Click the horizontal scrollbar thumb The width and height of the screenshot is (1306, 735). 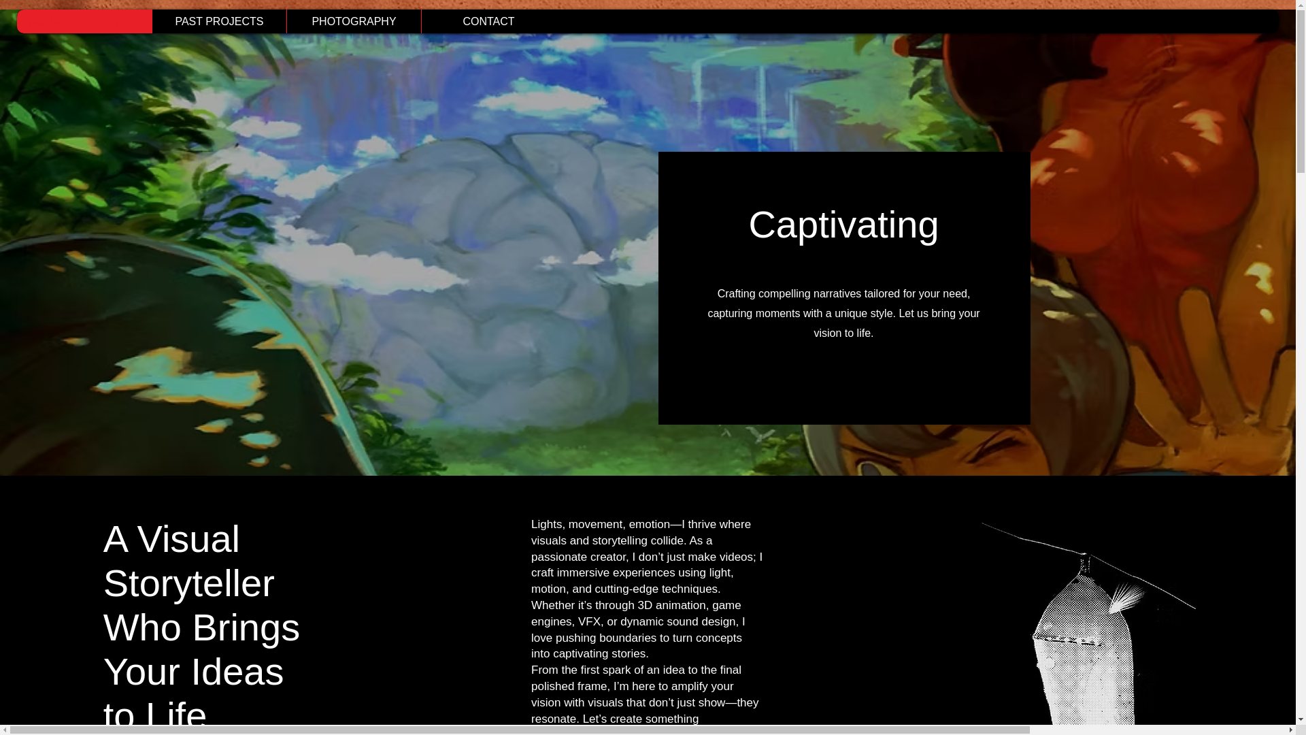[x=520, y=730]
